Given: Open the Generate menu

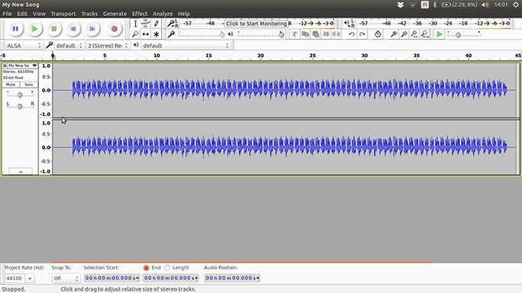Looking at the screenshot, I should click(x=115, y=14).
